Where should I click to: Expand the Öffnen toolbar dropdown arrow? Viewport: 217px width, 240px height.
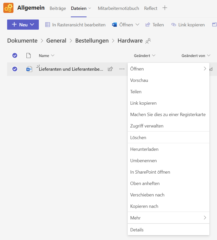point(138,25)
